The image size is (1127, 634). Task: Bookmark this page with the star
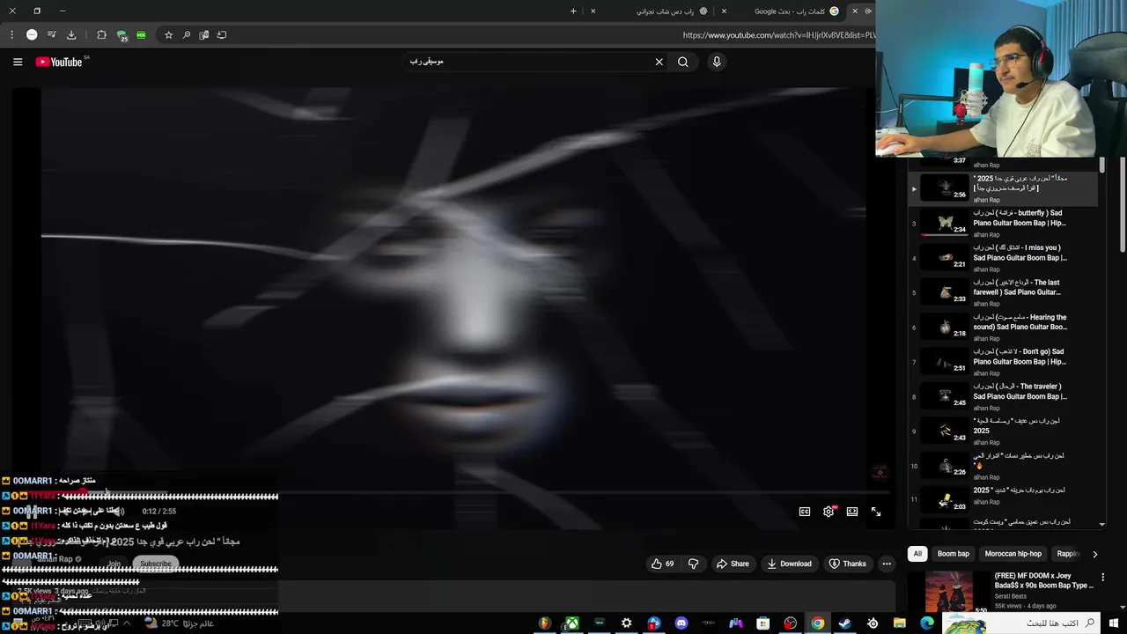coord(168,35)
